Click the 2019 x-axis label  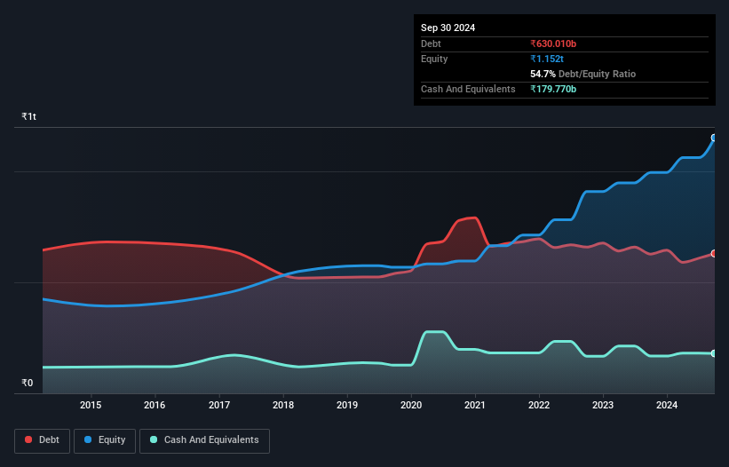pyautogui.click(x=347, y=405)
